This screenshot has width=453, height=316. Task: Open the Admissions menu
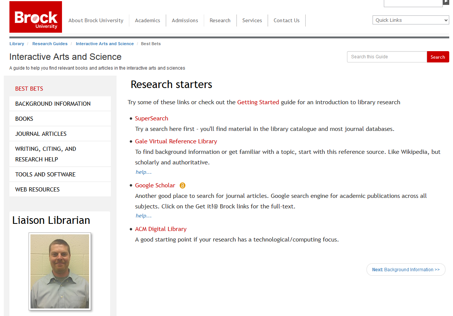click(x=185, y=20)
